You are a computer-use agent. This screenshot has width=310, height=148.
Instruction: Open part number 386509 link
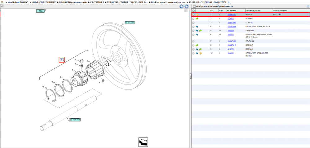[231, 31]
